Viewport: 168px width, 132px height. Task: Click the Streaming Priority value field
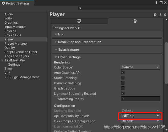[x=140, y=99]
